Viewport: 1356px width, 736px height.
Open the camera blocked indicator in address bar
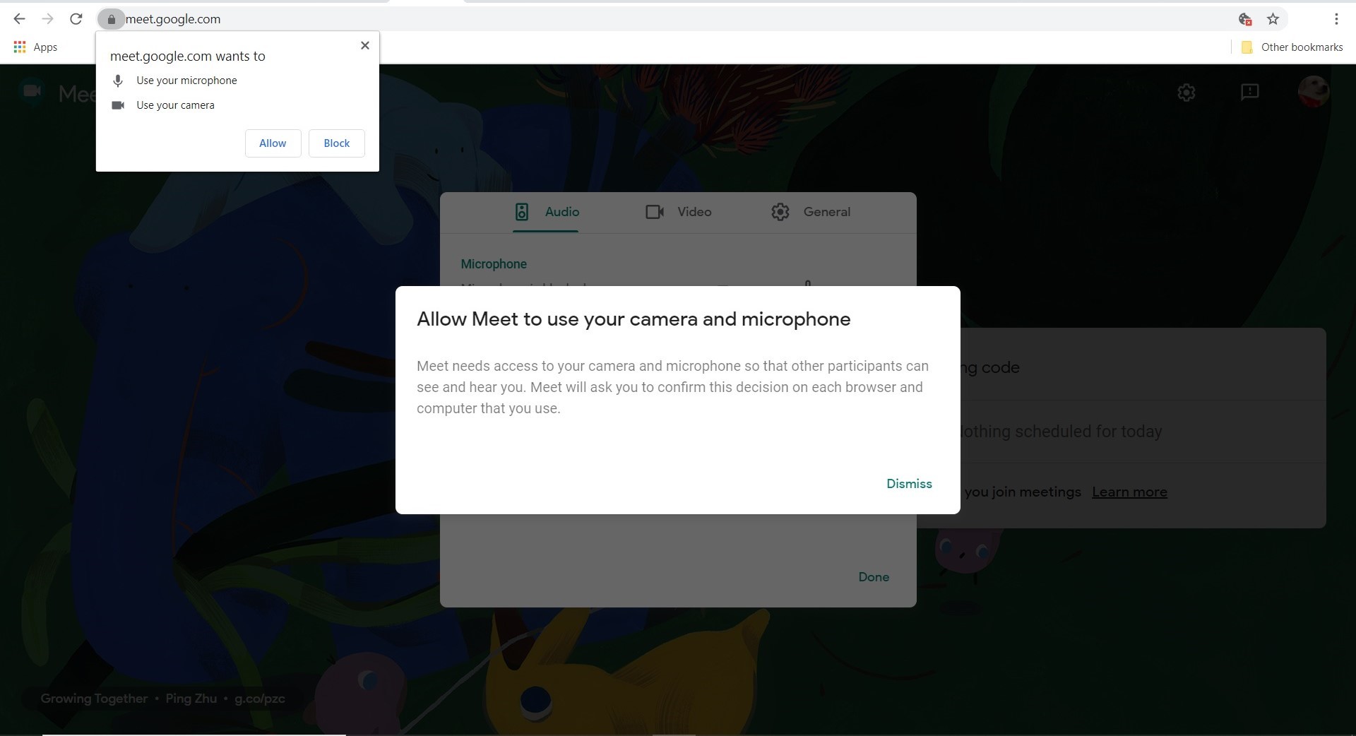click(1245, 19)
